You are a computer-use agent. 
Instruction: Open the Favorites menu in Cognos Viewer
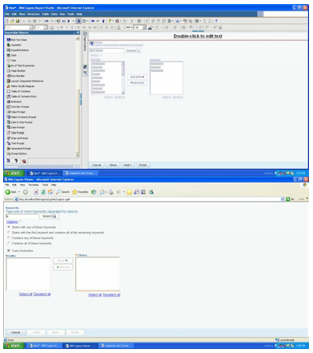34,185
